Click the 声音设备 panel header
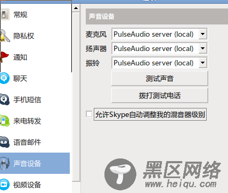The width and height of the screenshot is (228, 193). click(x=157, y=16)
